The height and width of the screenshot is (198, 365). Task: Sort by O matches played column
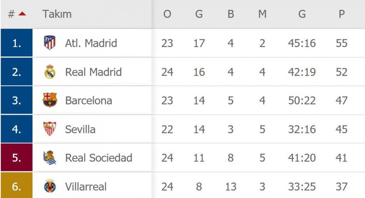click(167, 14)
